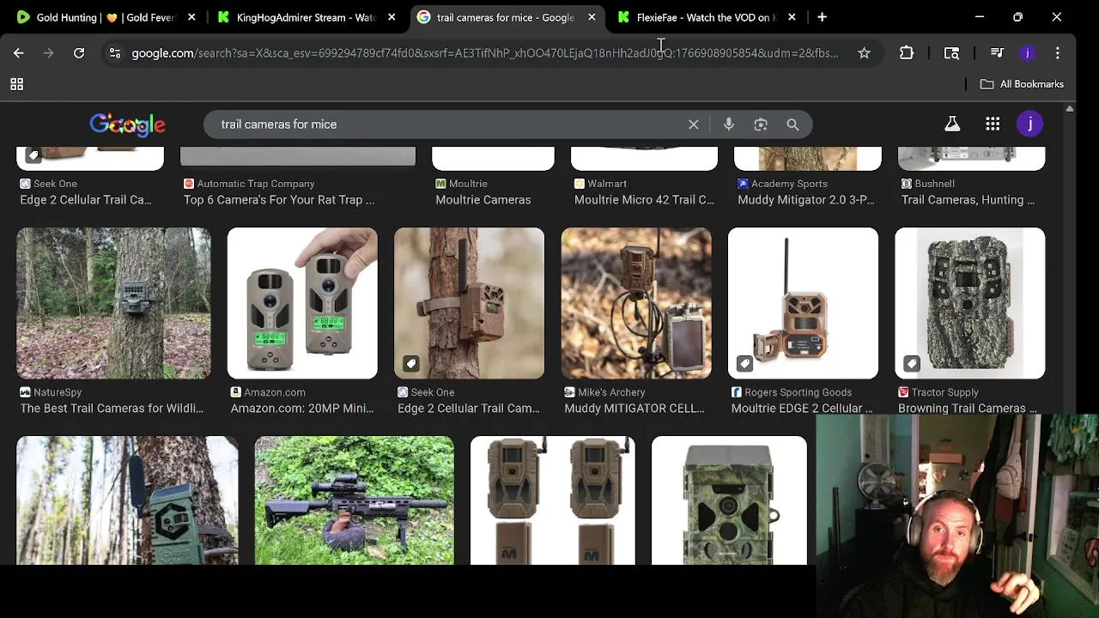Open the Google account avatar
Viewport: 1099px width, 618px height.
coord(1029,124)
